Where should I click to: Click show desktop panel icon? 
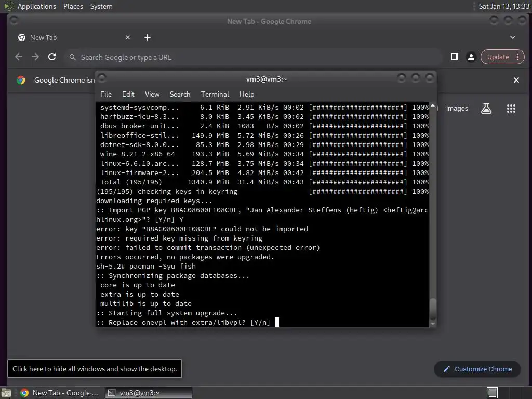tap(6, 393)
